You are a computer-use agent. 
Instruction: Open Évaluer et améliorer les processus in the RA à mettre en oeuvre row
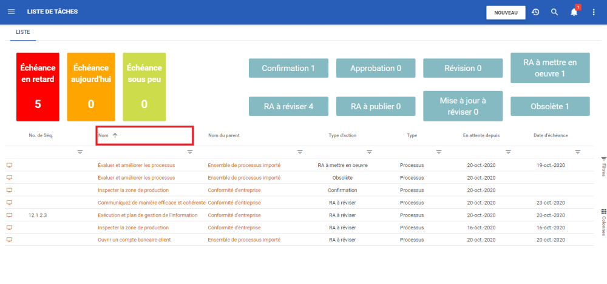[136, 165]
